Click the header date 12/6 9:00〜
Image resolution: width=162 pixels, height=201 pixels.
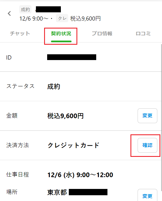tap(34, 19)
